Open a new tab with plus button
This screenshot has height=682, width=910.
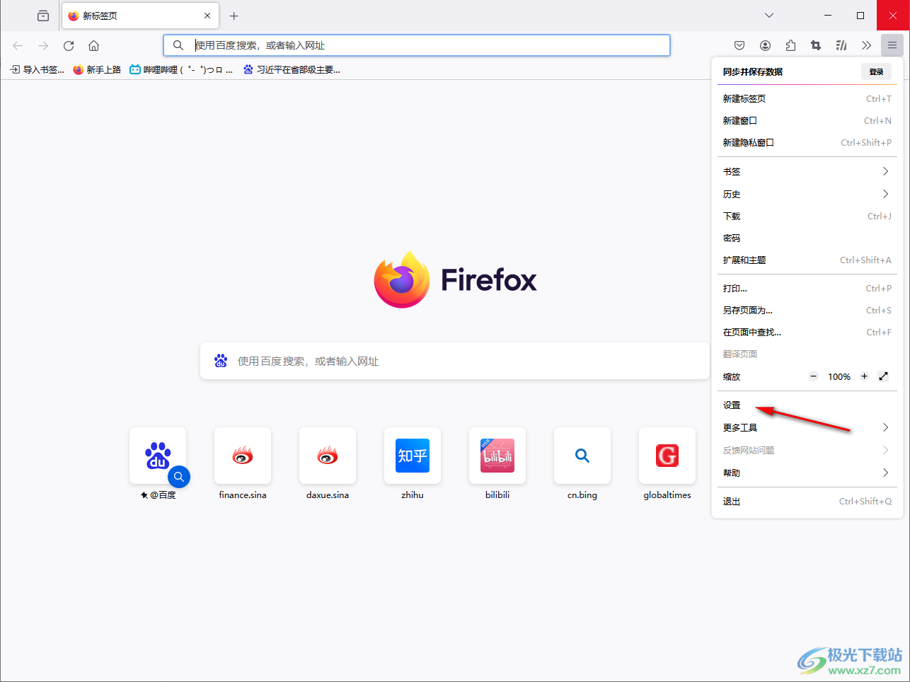click(x=234, y=16)
